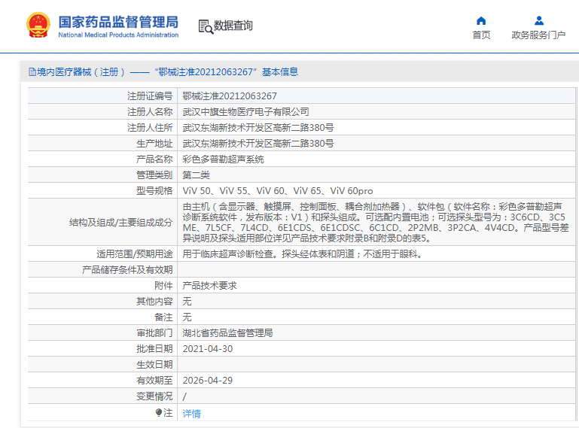Click the 数据查询 magnifier document icon
Screen dimensions: 579x428
(206, 26)
